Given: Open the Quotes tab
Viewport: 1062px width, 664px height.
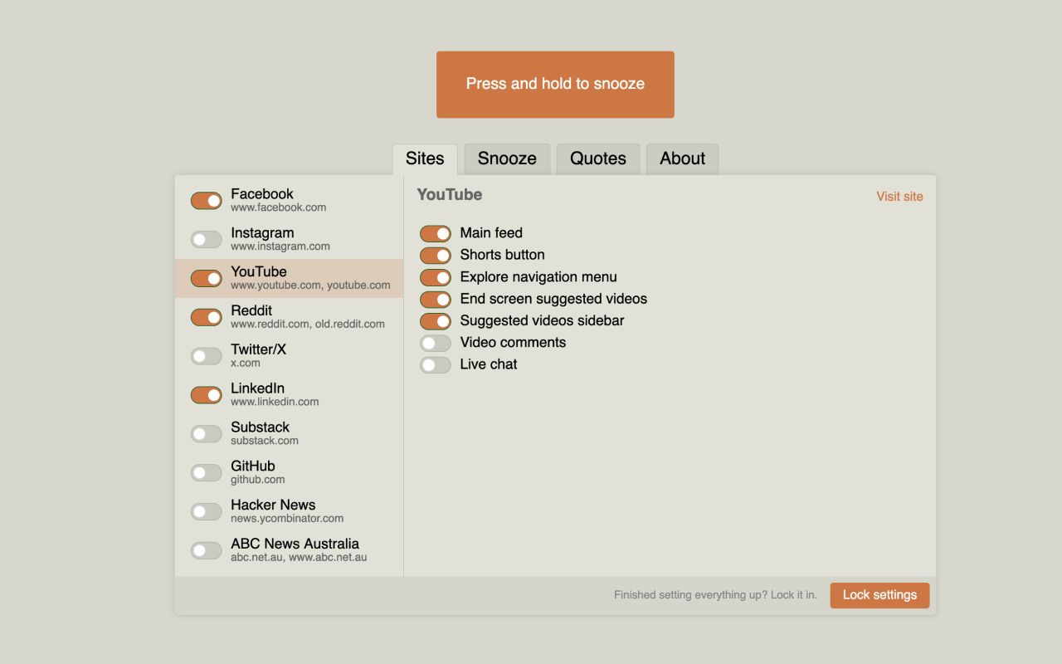Looking at the screenshot, I should pyautogui.click(x=598, y=159).
